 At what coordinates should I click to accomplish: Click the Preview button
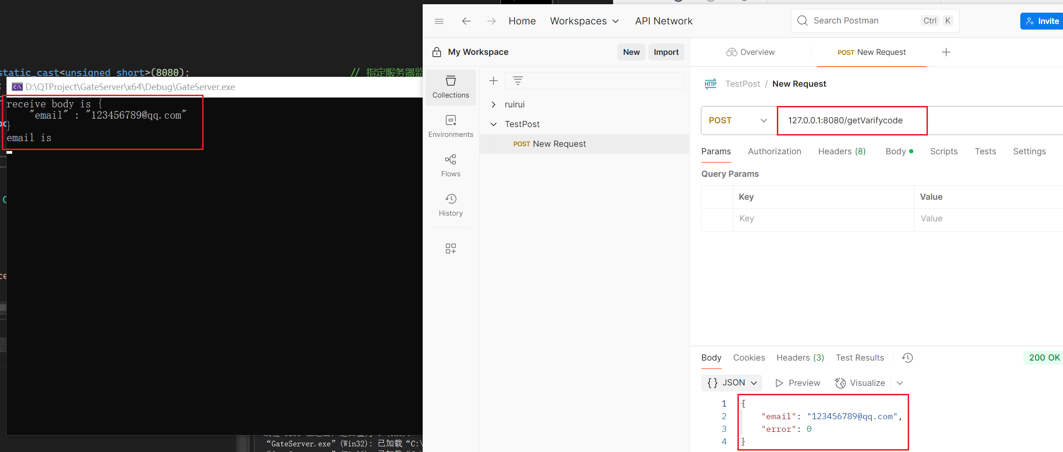(x=797, y=383)
